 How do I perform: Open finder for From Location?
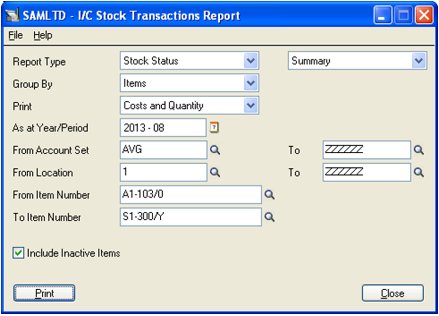[x=215, y=172]
